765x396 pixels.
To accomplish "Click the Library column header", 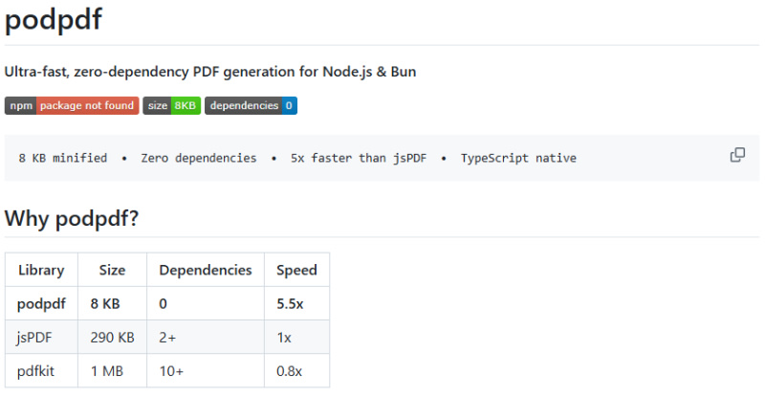I will 41,270.
